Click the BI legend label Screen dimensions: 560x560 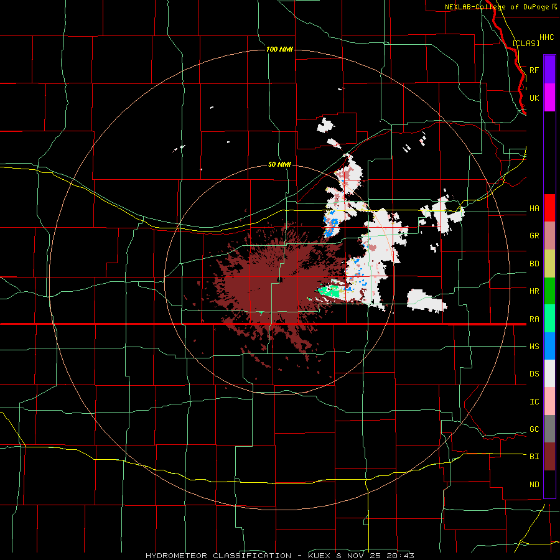[534, 457]
